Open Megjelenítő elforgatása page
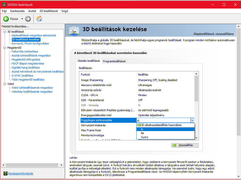 click(26, 59)
